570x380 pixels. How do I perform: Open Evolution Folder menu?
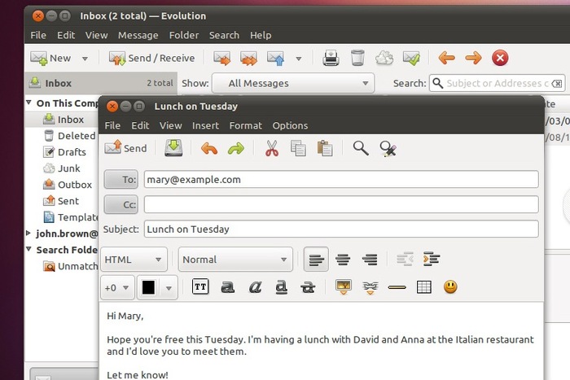click(x=184, y=35)
